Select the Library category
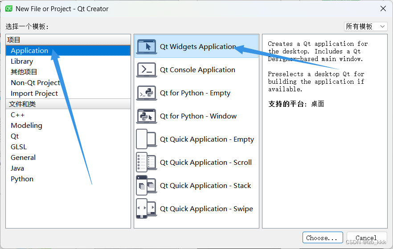Screen dimensions: 393x249 click(x=68, y=61)
